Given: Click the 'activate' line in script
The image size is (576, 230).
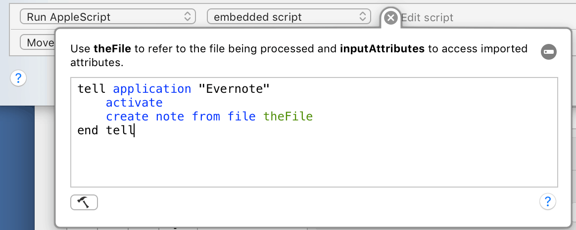Looking at the screenshot, I should click(134, 103).
